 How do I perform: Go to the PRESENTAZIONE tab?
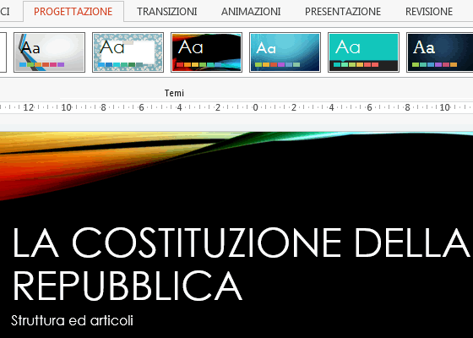point(343,12)
